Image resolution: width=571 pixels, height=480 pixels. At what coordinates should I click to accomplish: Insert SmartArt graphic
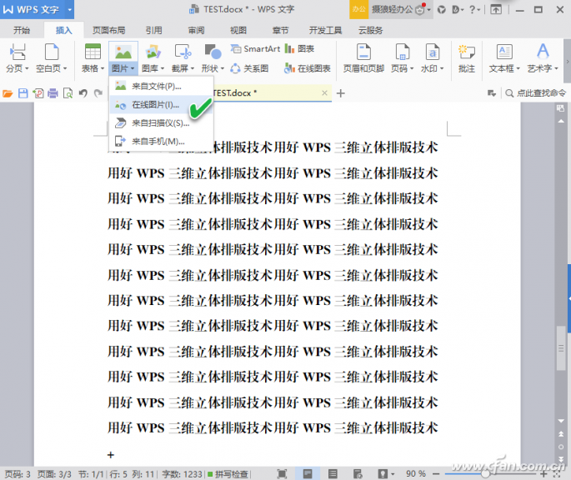click(x=255, y=49)
